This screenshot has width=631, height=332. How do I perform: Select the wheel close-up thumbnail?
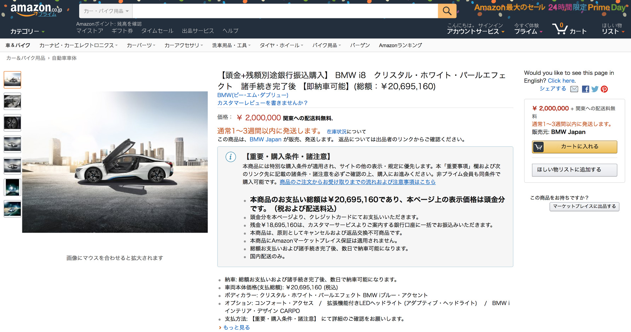point(12,123)
